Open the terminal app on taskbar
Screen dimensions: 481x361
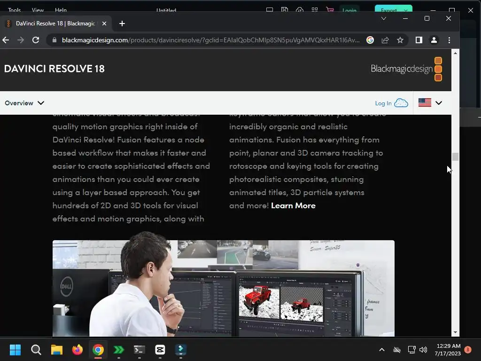click(x=139, y=350)
